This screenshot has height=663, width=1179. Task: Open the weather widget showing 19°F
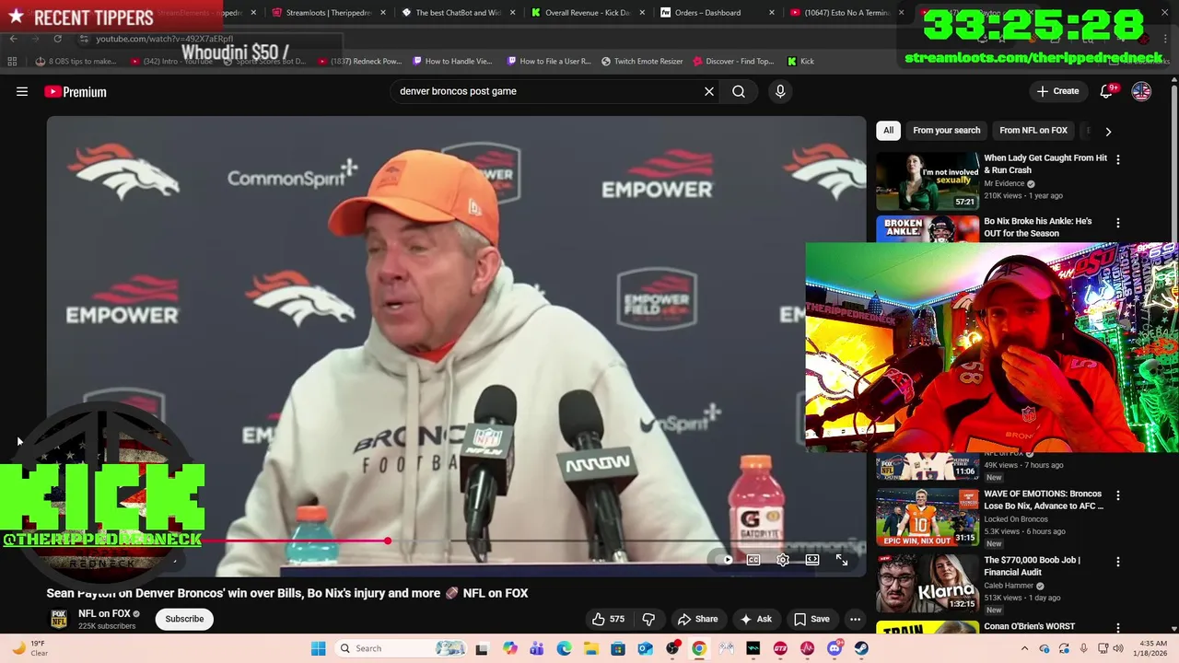click(x=29, y=648)
